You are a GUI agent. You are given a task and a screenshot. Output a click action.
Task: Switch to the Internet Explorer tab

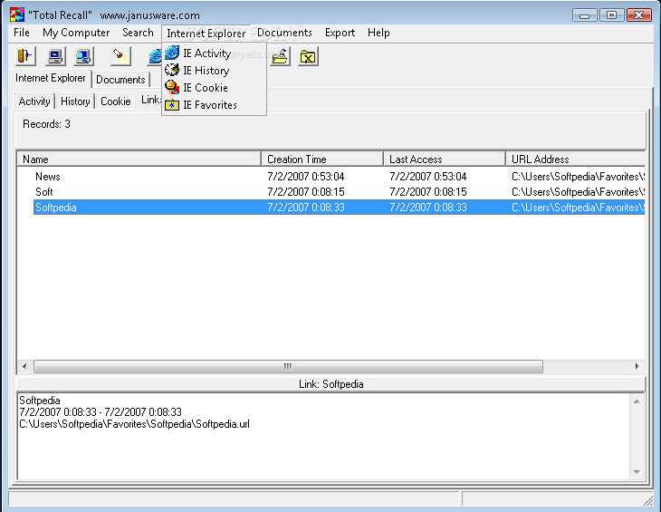pyautogui.click(x=51, y=78)
